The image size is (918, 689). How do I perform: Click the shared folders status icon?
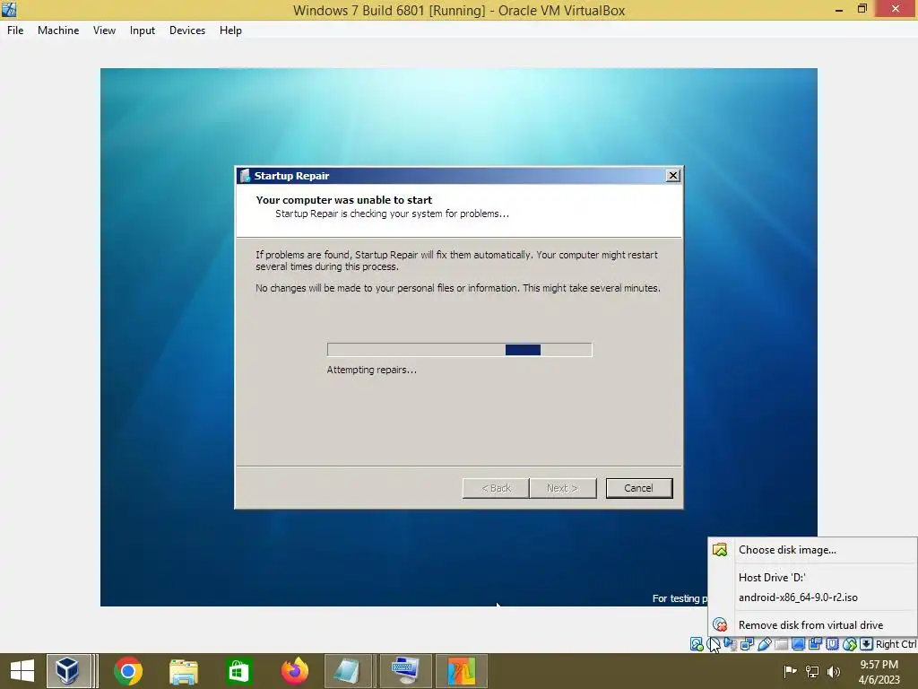coord(781,644)
